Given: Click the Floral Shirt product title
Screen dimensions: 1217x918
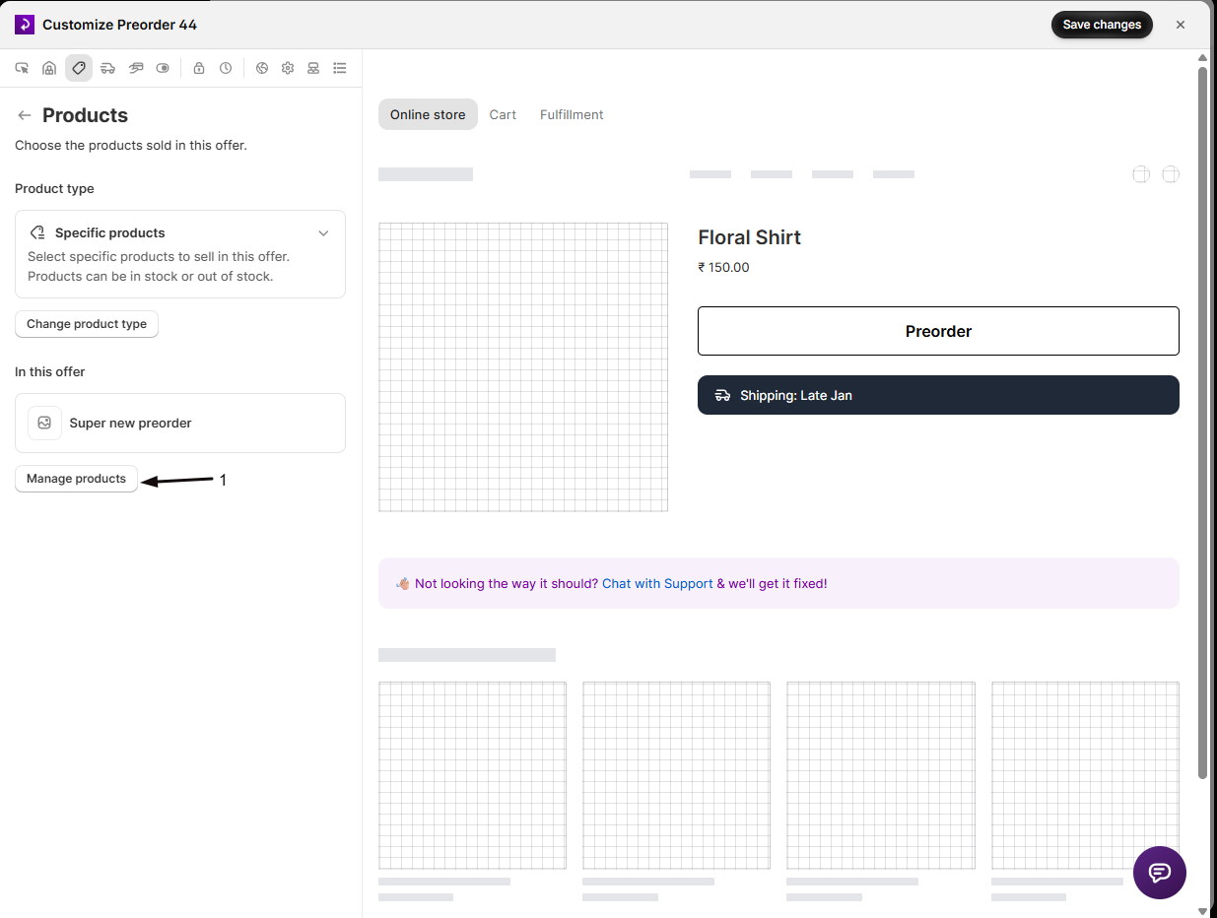Looking at the screenshot, I should (749, 237).
